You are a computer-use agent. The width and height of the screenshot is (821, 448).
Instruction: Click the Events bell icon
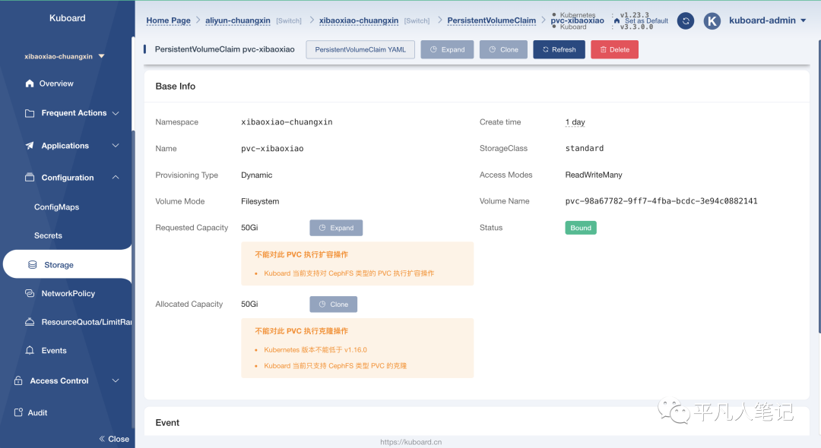30,350
